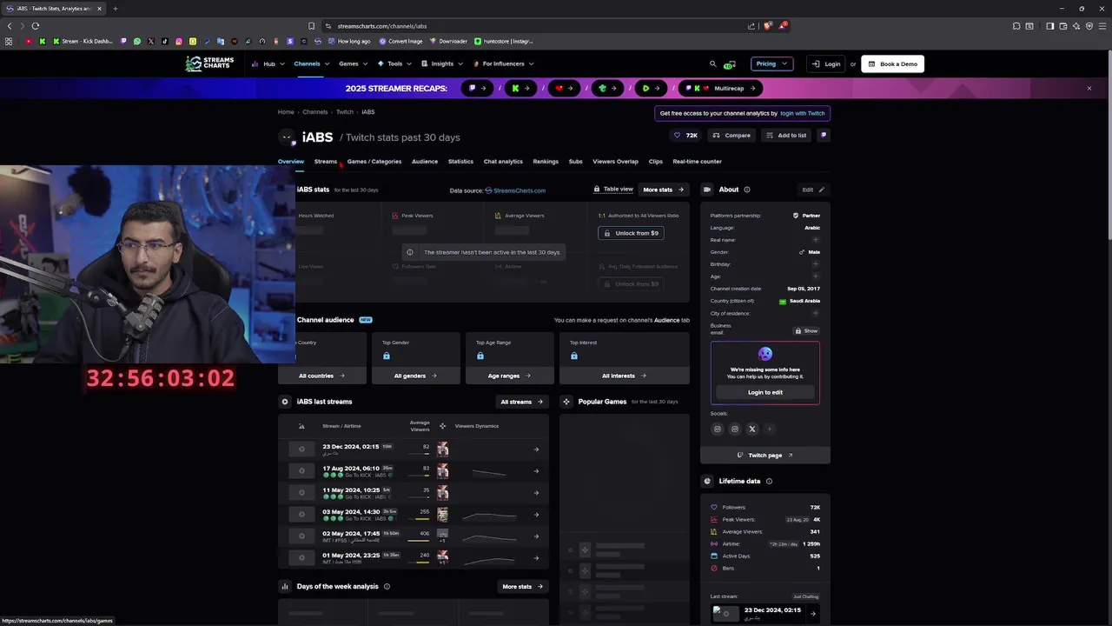Click the thumbnail of 02 May 2024 stream

pos(301,536)
